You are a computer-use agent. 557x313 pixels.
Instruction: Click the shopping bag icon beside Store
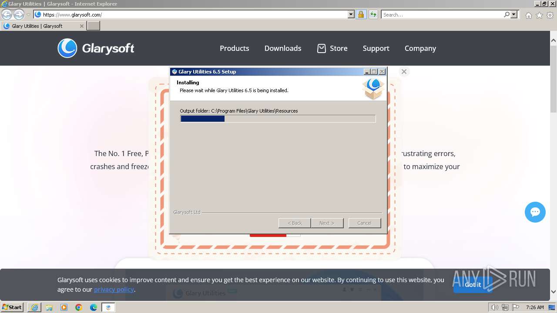(321, 48)
